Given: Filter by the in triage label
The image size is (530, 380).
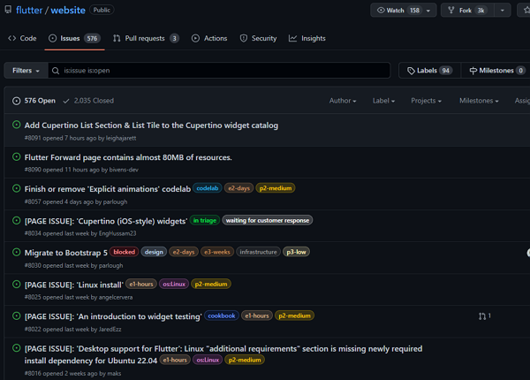Looking at the screenshot, I should tap(205, 220).
